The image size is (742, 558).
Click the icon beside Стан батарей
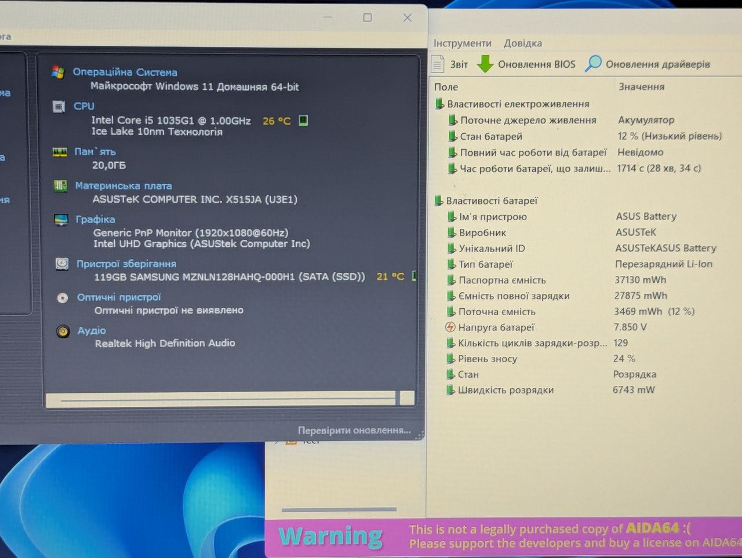453,137
